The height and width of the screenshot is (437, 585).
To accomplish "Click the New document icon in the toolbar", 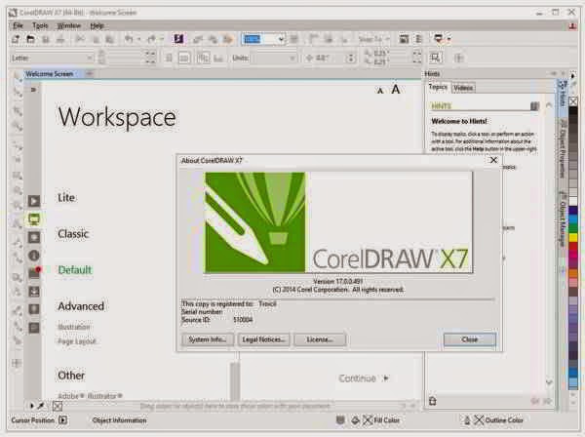I will 16,39.
